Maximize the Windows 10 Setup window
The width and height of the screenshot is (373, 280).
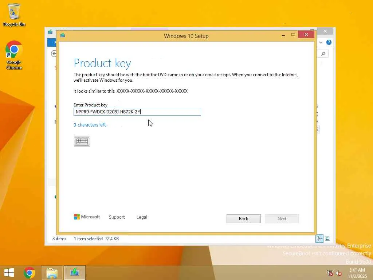coord(293,35)
